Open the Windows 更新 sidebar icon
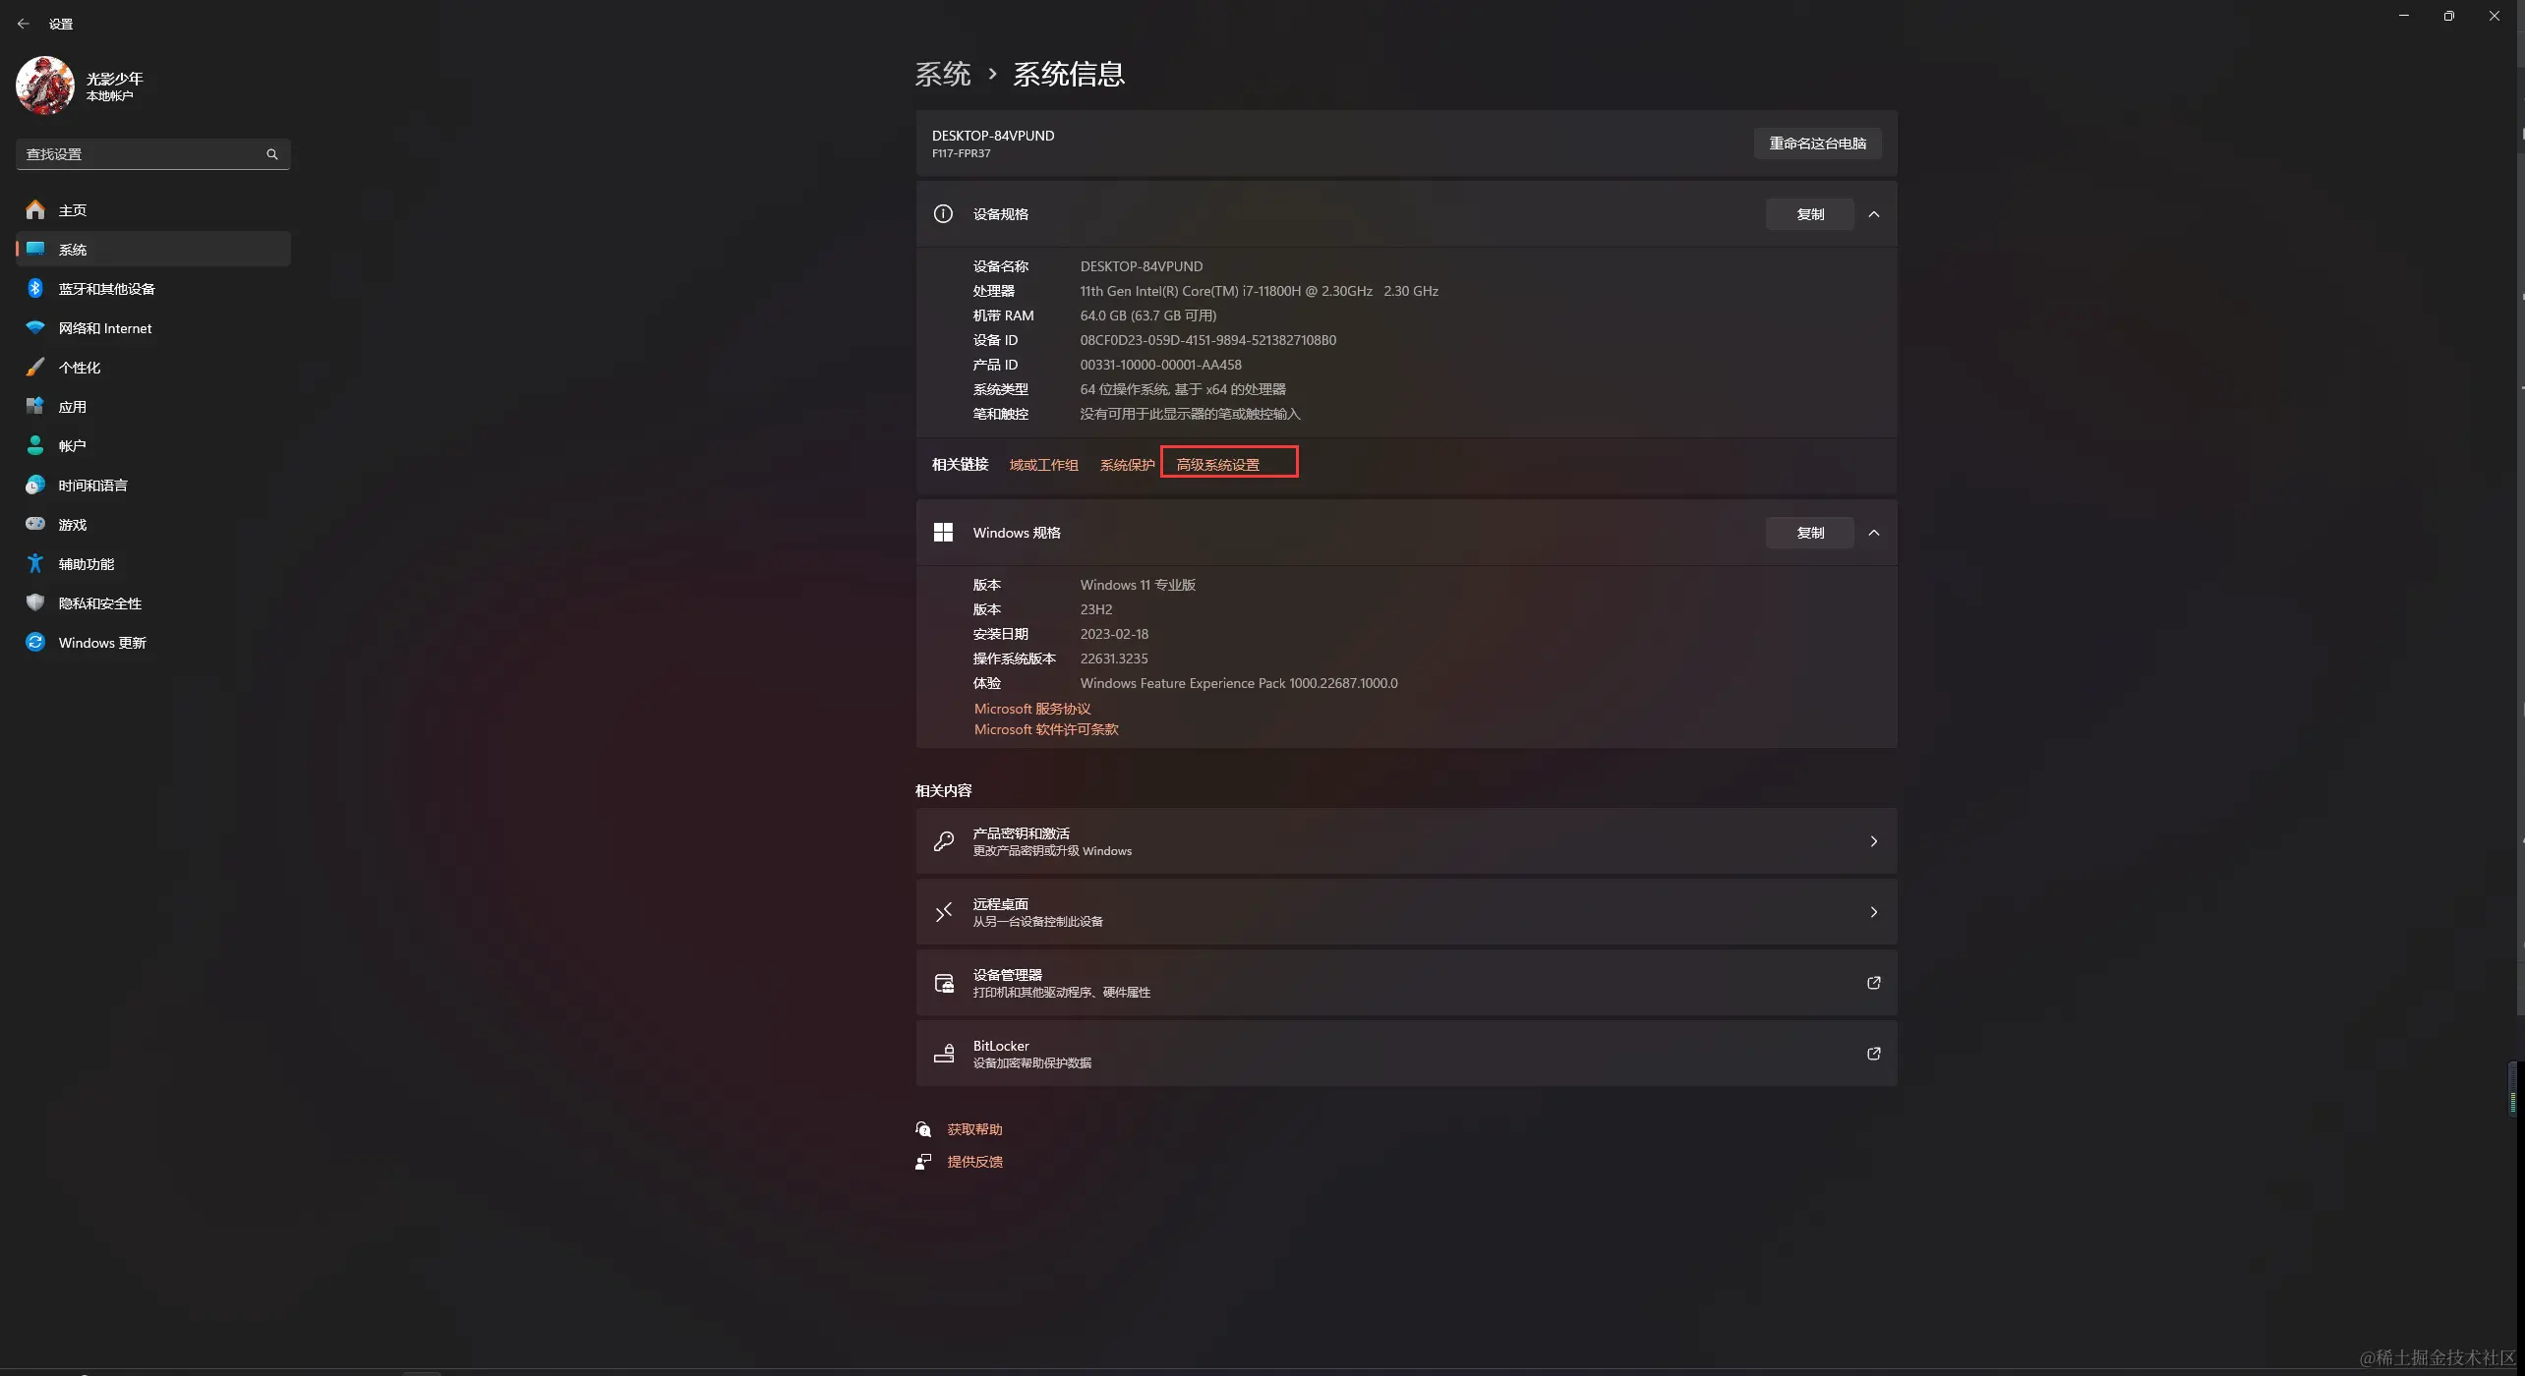Viewport: 2525px width, 1376px height. 35,642
